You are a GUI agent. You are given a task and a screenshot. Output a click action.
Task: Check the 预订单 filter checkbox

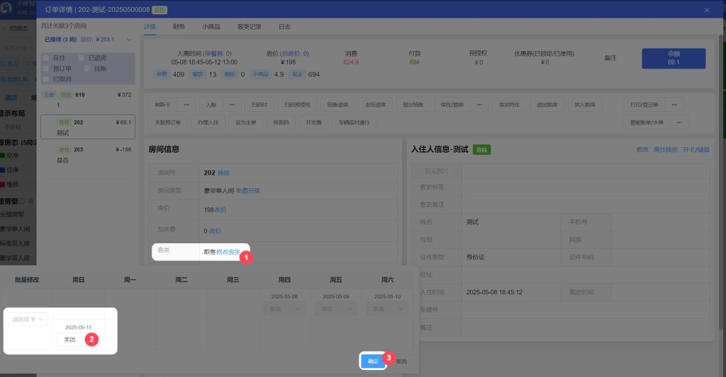pos(47,69)
